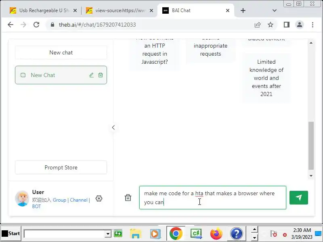This screenshot has width=323, height=242.
Task: Expand the taskbar address dropdown arrow
Action: [x=108, y=234]
